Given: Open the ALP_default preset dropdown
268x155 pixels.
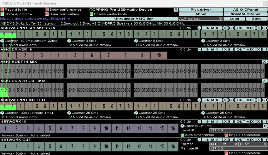Looking at the screenshot, I should point(201,19).
